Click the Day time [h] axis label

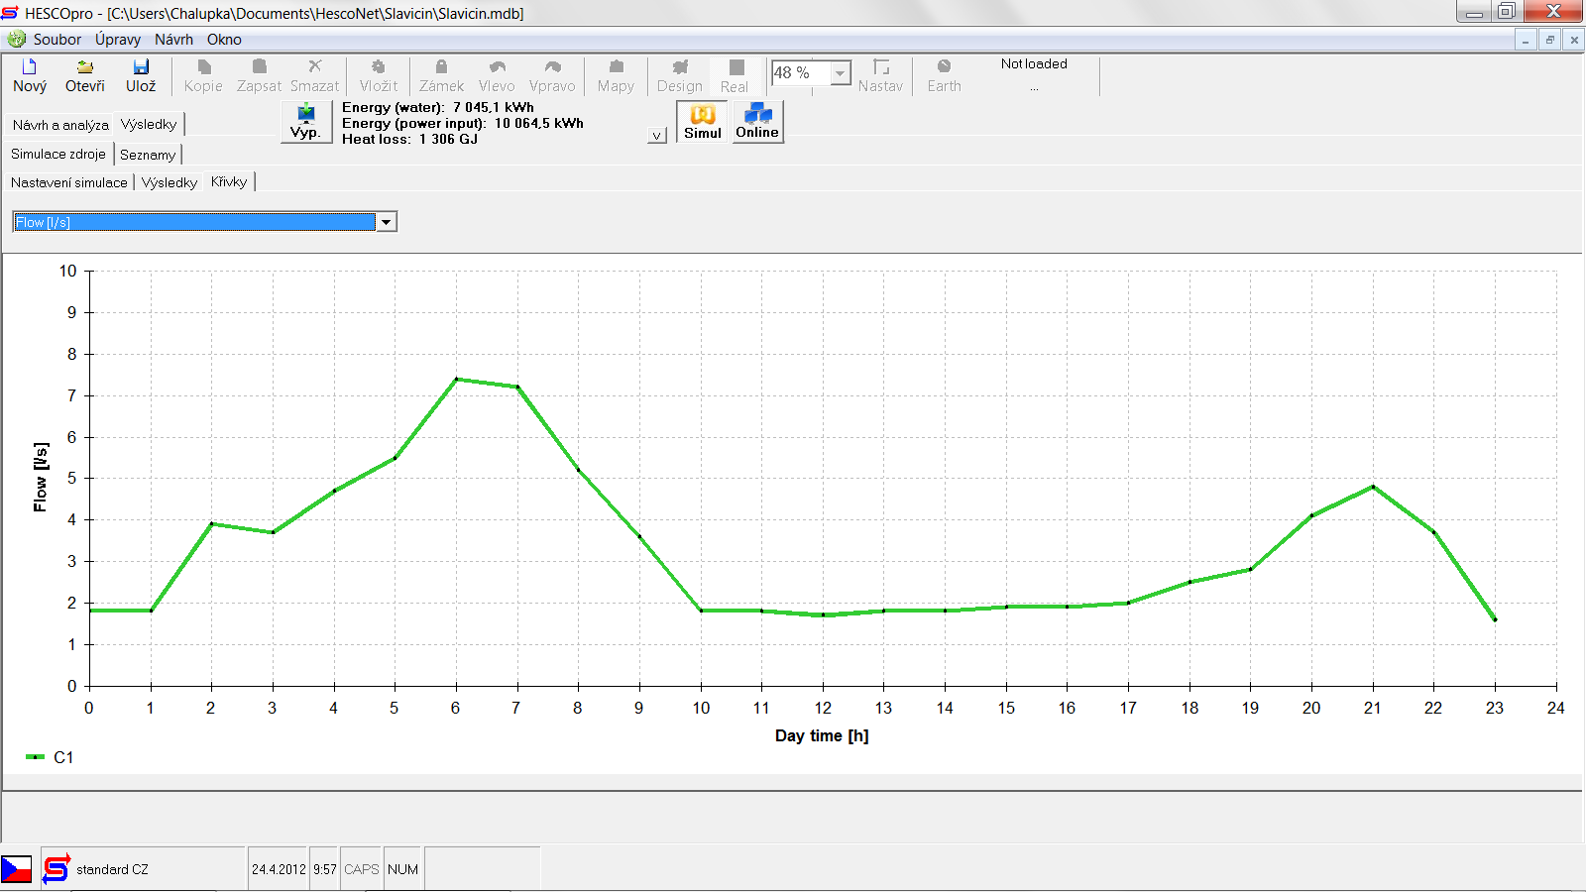(x=822, y=735)
